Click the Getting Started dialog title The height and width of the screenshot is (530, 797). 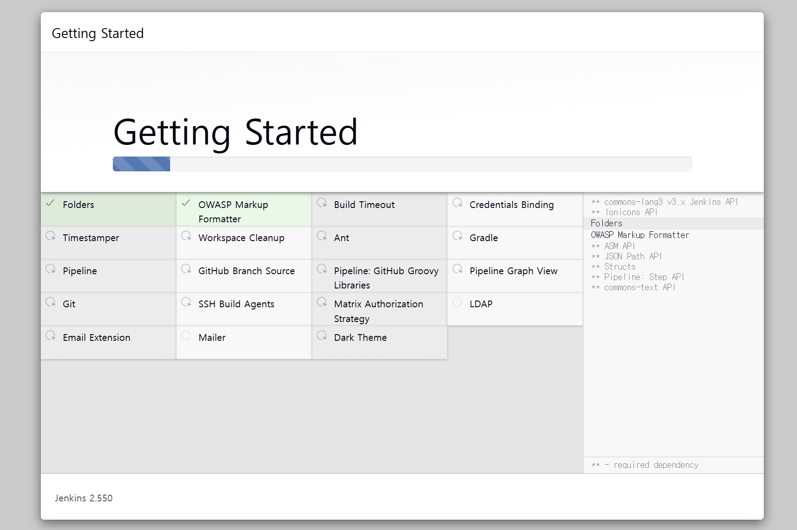(98, 34)
